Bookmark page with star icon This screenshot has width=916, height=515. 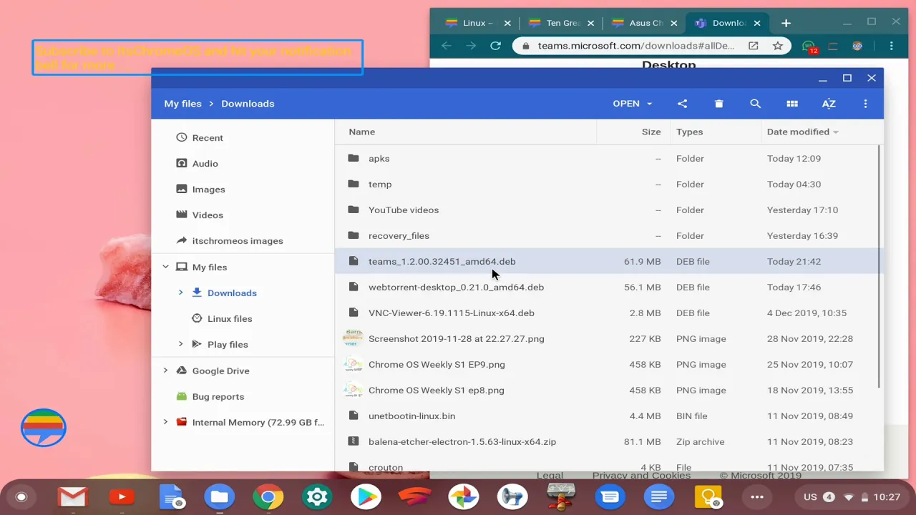pyautogui.click(x=778, y=46)
